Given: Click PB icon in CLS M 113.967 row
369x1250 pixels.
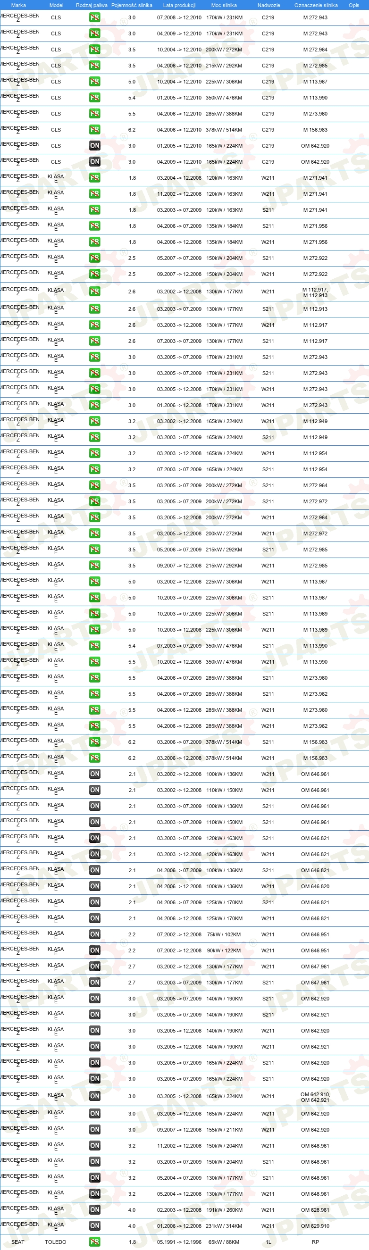Looking at the screenshot, I should (x=95, y=82).
